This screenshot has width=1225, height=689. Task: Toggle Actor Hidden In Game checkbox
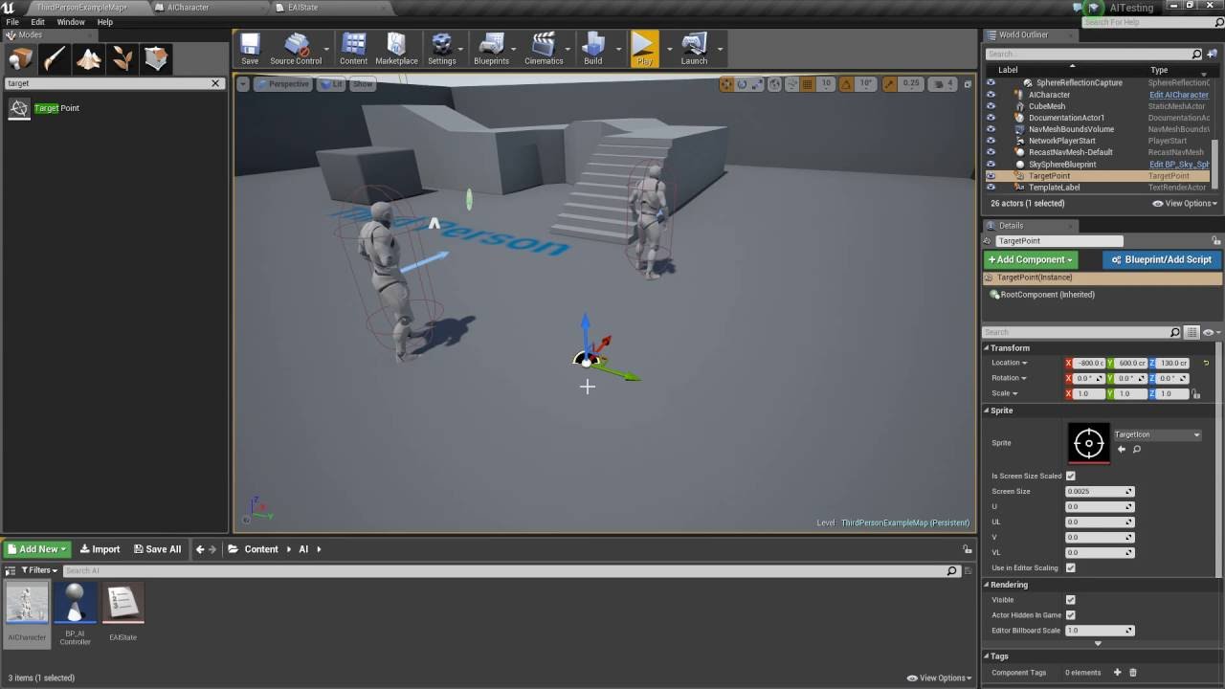click(1070, 615)
